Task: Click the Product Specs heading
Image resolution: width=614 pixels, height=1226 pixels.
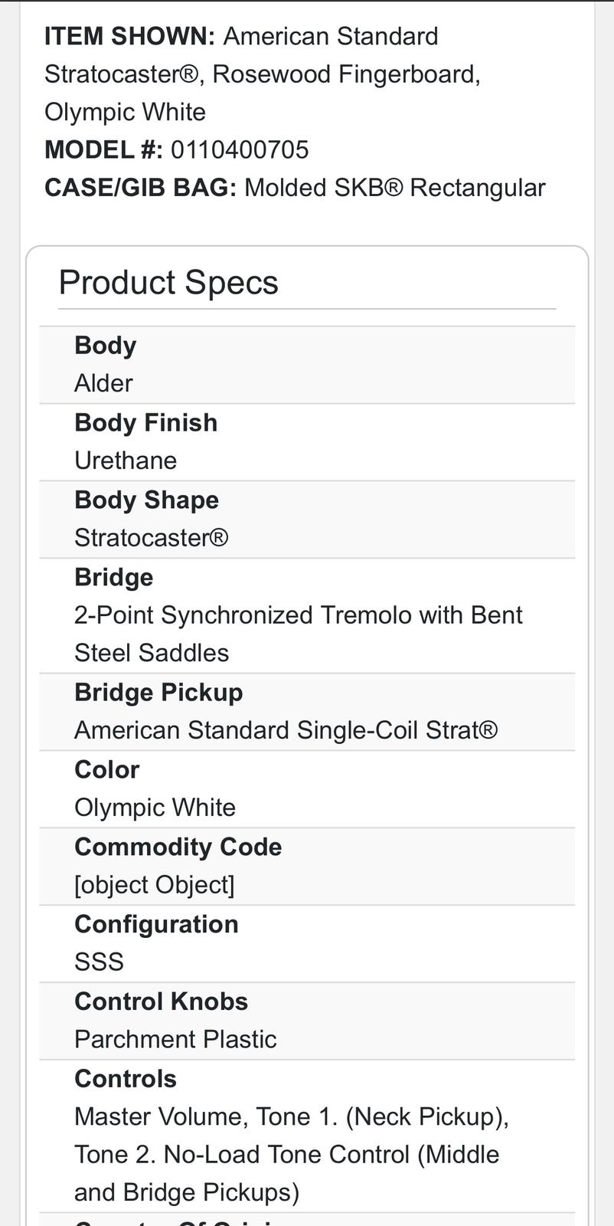Action: (168, 282)
